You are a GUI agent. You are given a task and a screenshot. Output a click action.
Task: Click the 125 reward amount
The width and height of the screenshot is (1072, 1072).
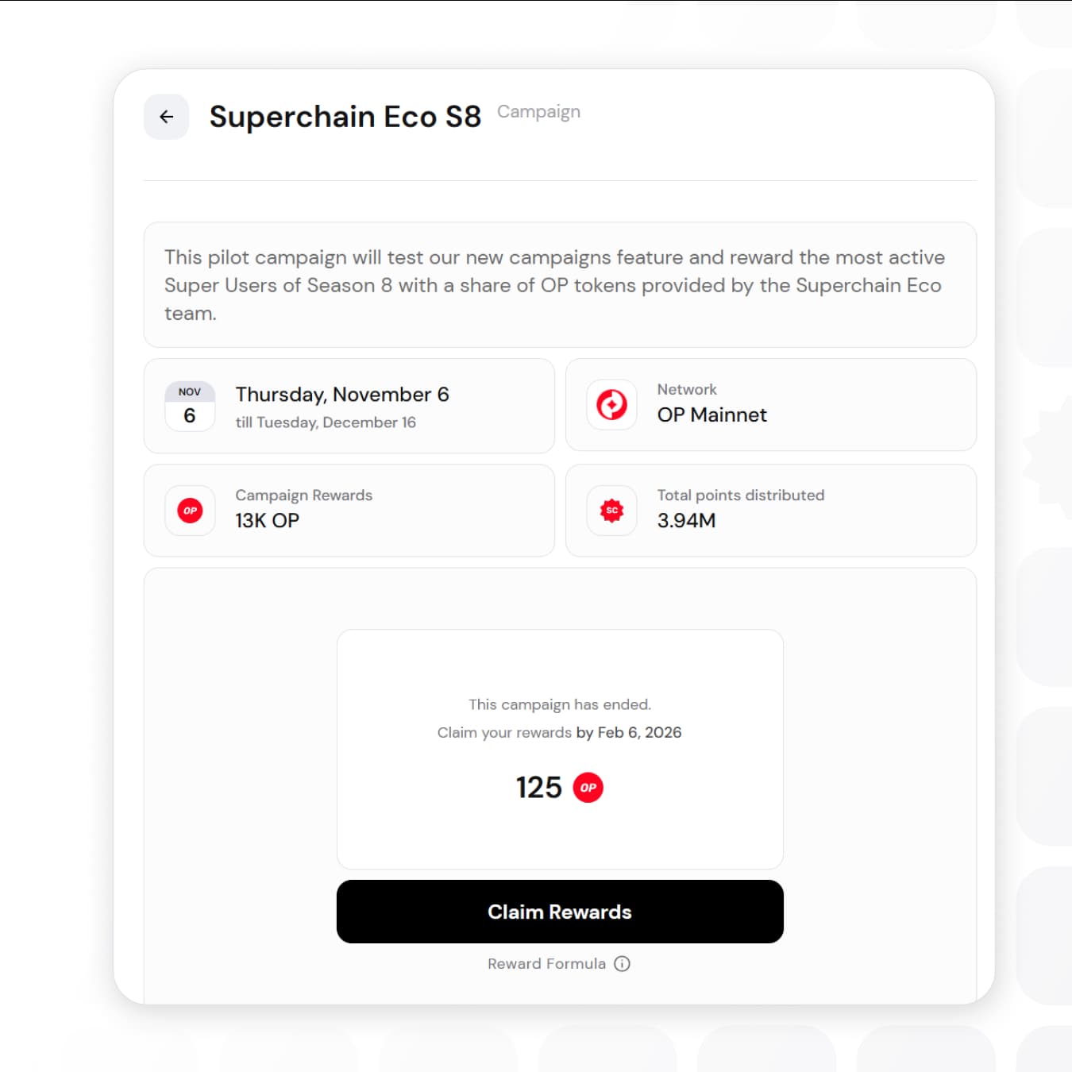538,788
